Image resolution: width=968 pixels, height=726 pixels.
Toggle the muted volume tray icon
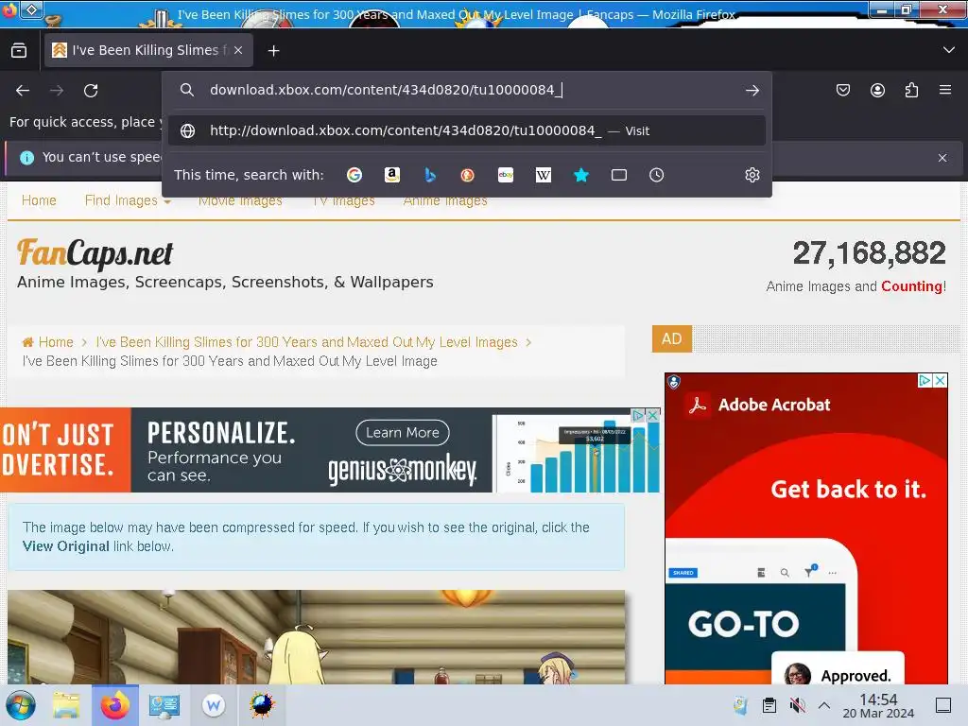click(797, 705)
